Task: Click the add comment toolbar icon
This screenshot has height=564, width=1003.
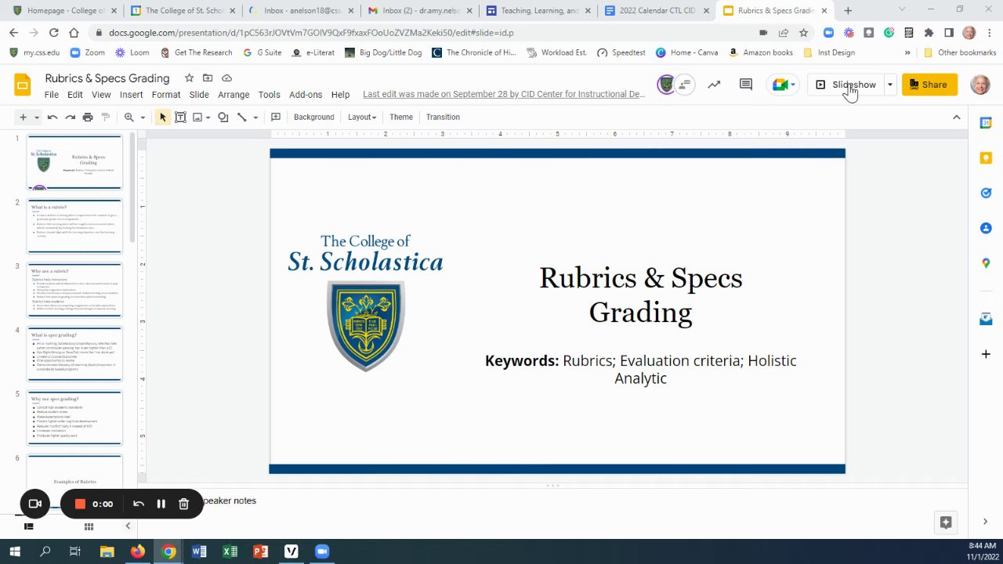Action: point(276,117)
